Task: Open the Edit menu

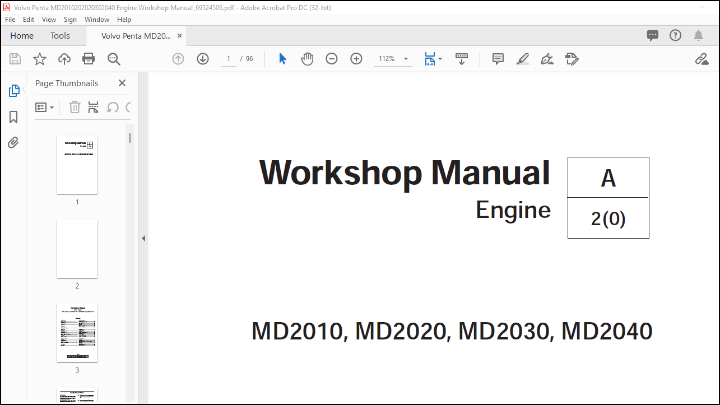Action: point(29,19)
